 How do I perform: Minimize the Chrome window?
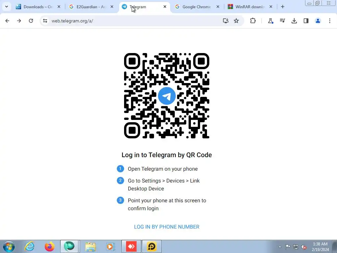pyautogui.click(x=309, y=3)
